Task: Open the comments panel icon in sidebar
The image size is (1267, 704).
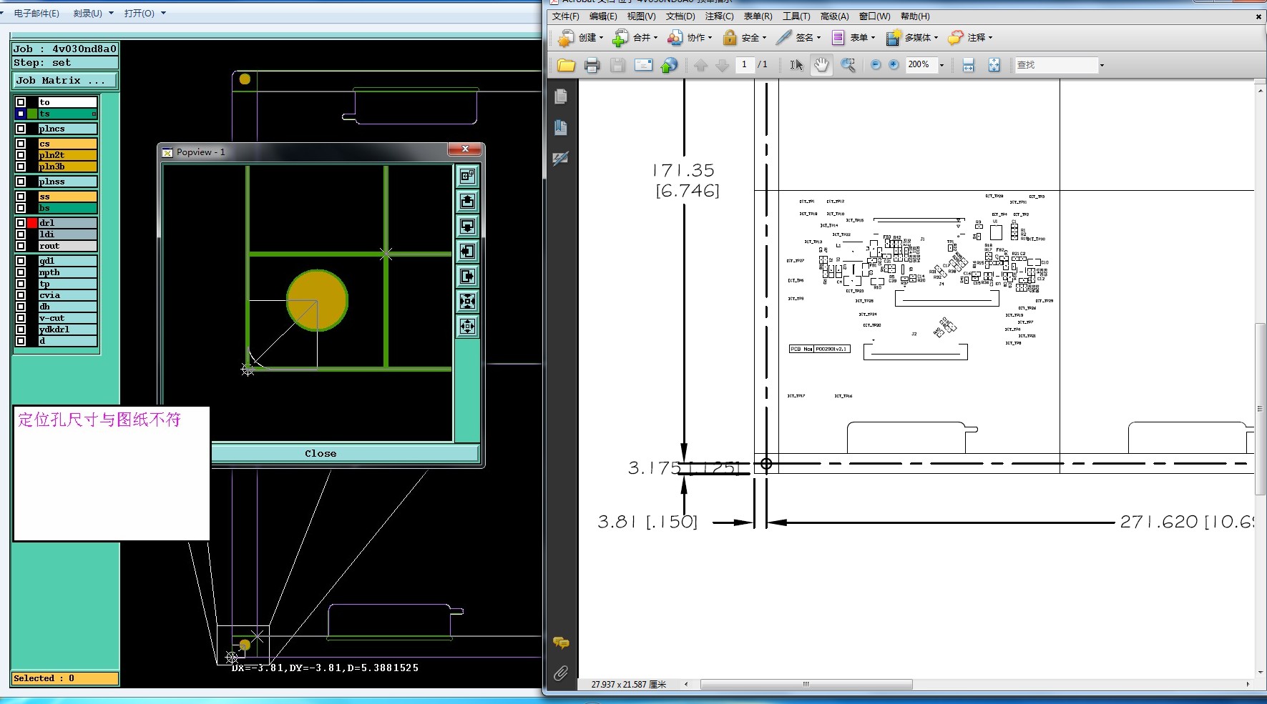Action: tap(561, 643)
